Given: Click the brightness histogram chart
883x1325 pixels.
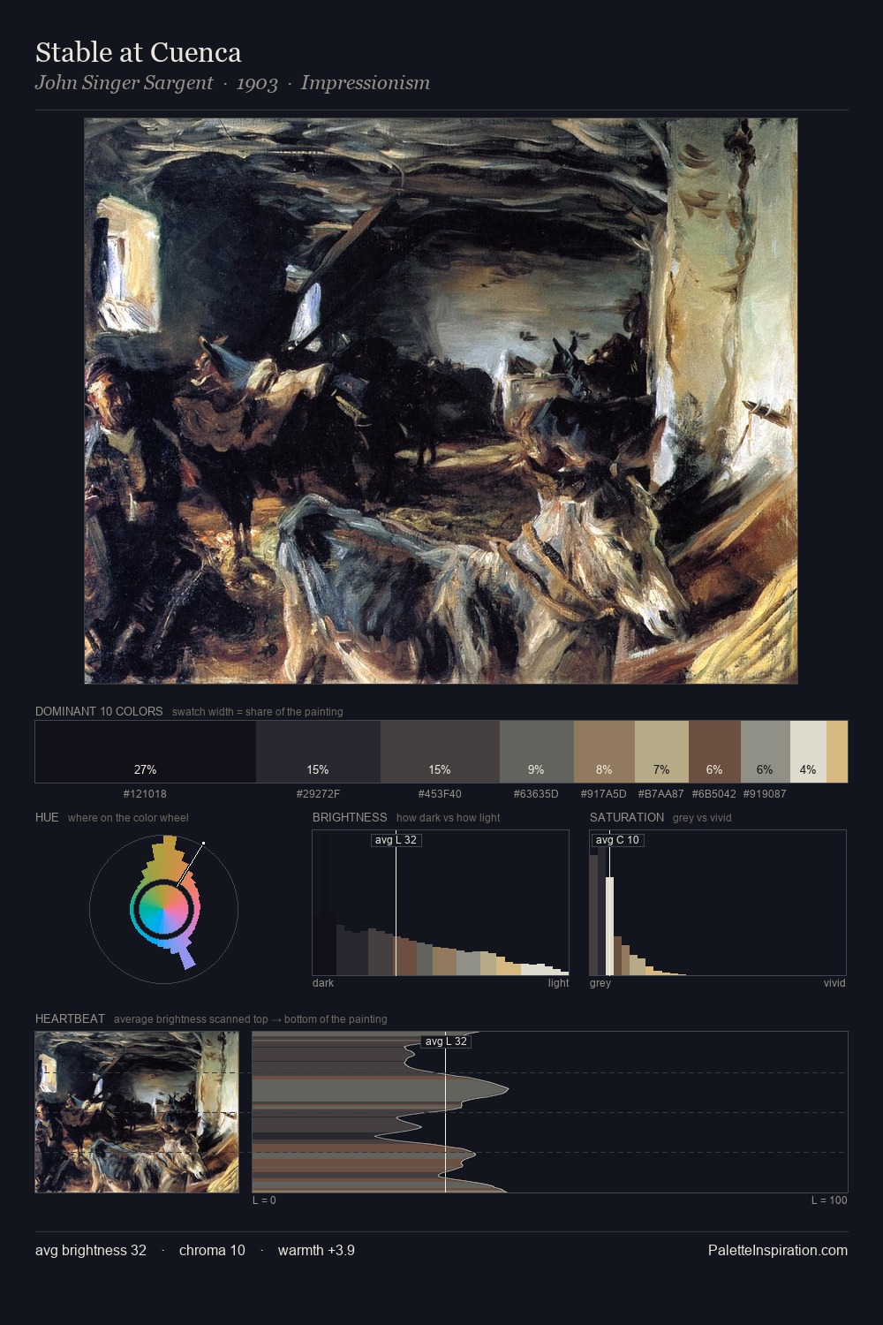Looking at the screenshot, I should click(441, 903).
